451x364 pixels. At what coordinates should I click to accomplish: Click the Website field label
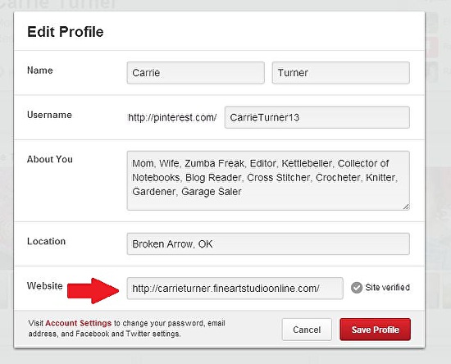[45, 286]
